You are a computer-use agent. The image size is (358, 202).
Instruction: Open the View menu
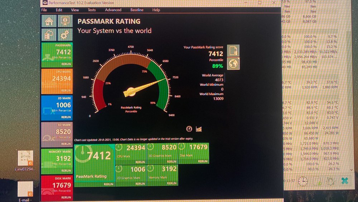pos(75,10)
